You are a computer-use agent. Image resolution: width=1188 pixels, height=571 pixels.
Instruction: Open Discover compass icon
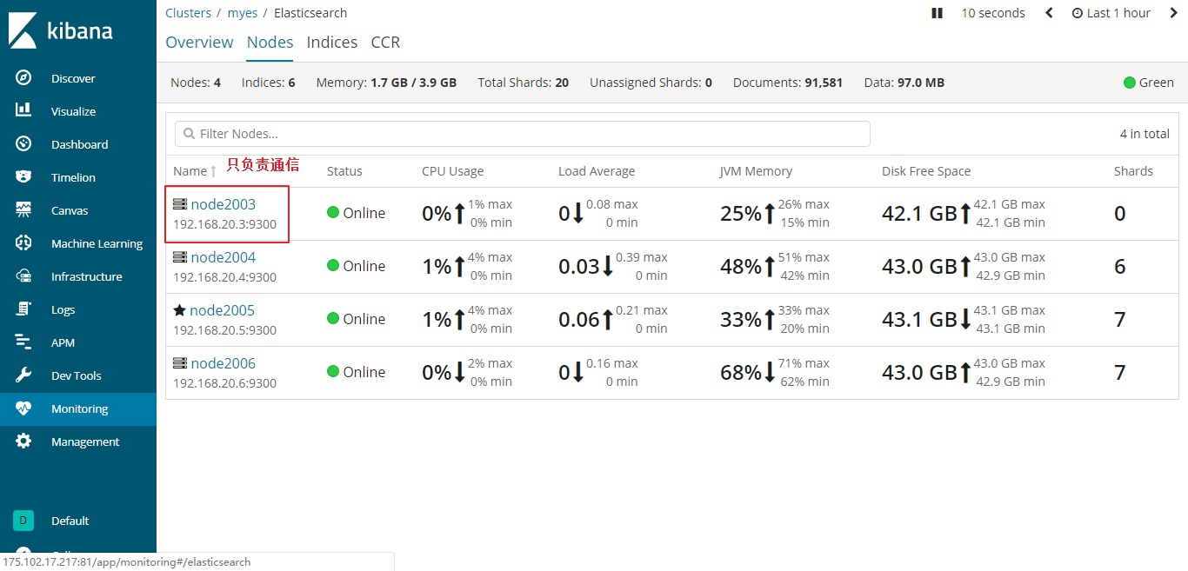pos(23,78)
